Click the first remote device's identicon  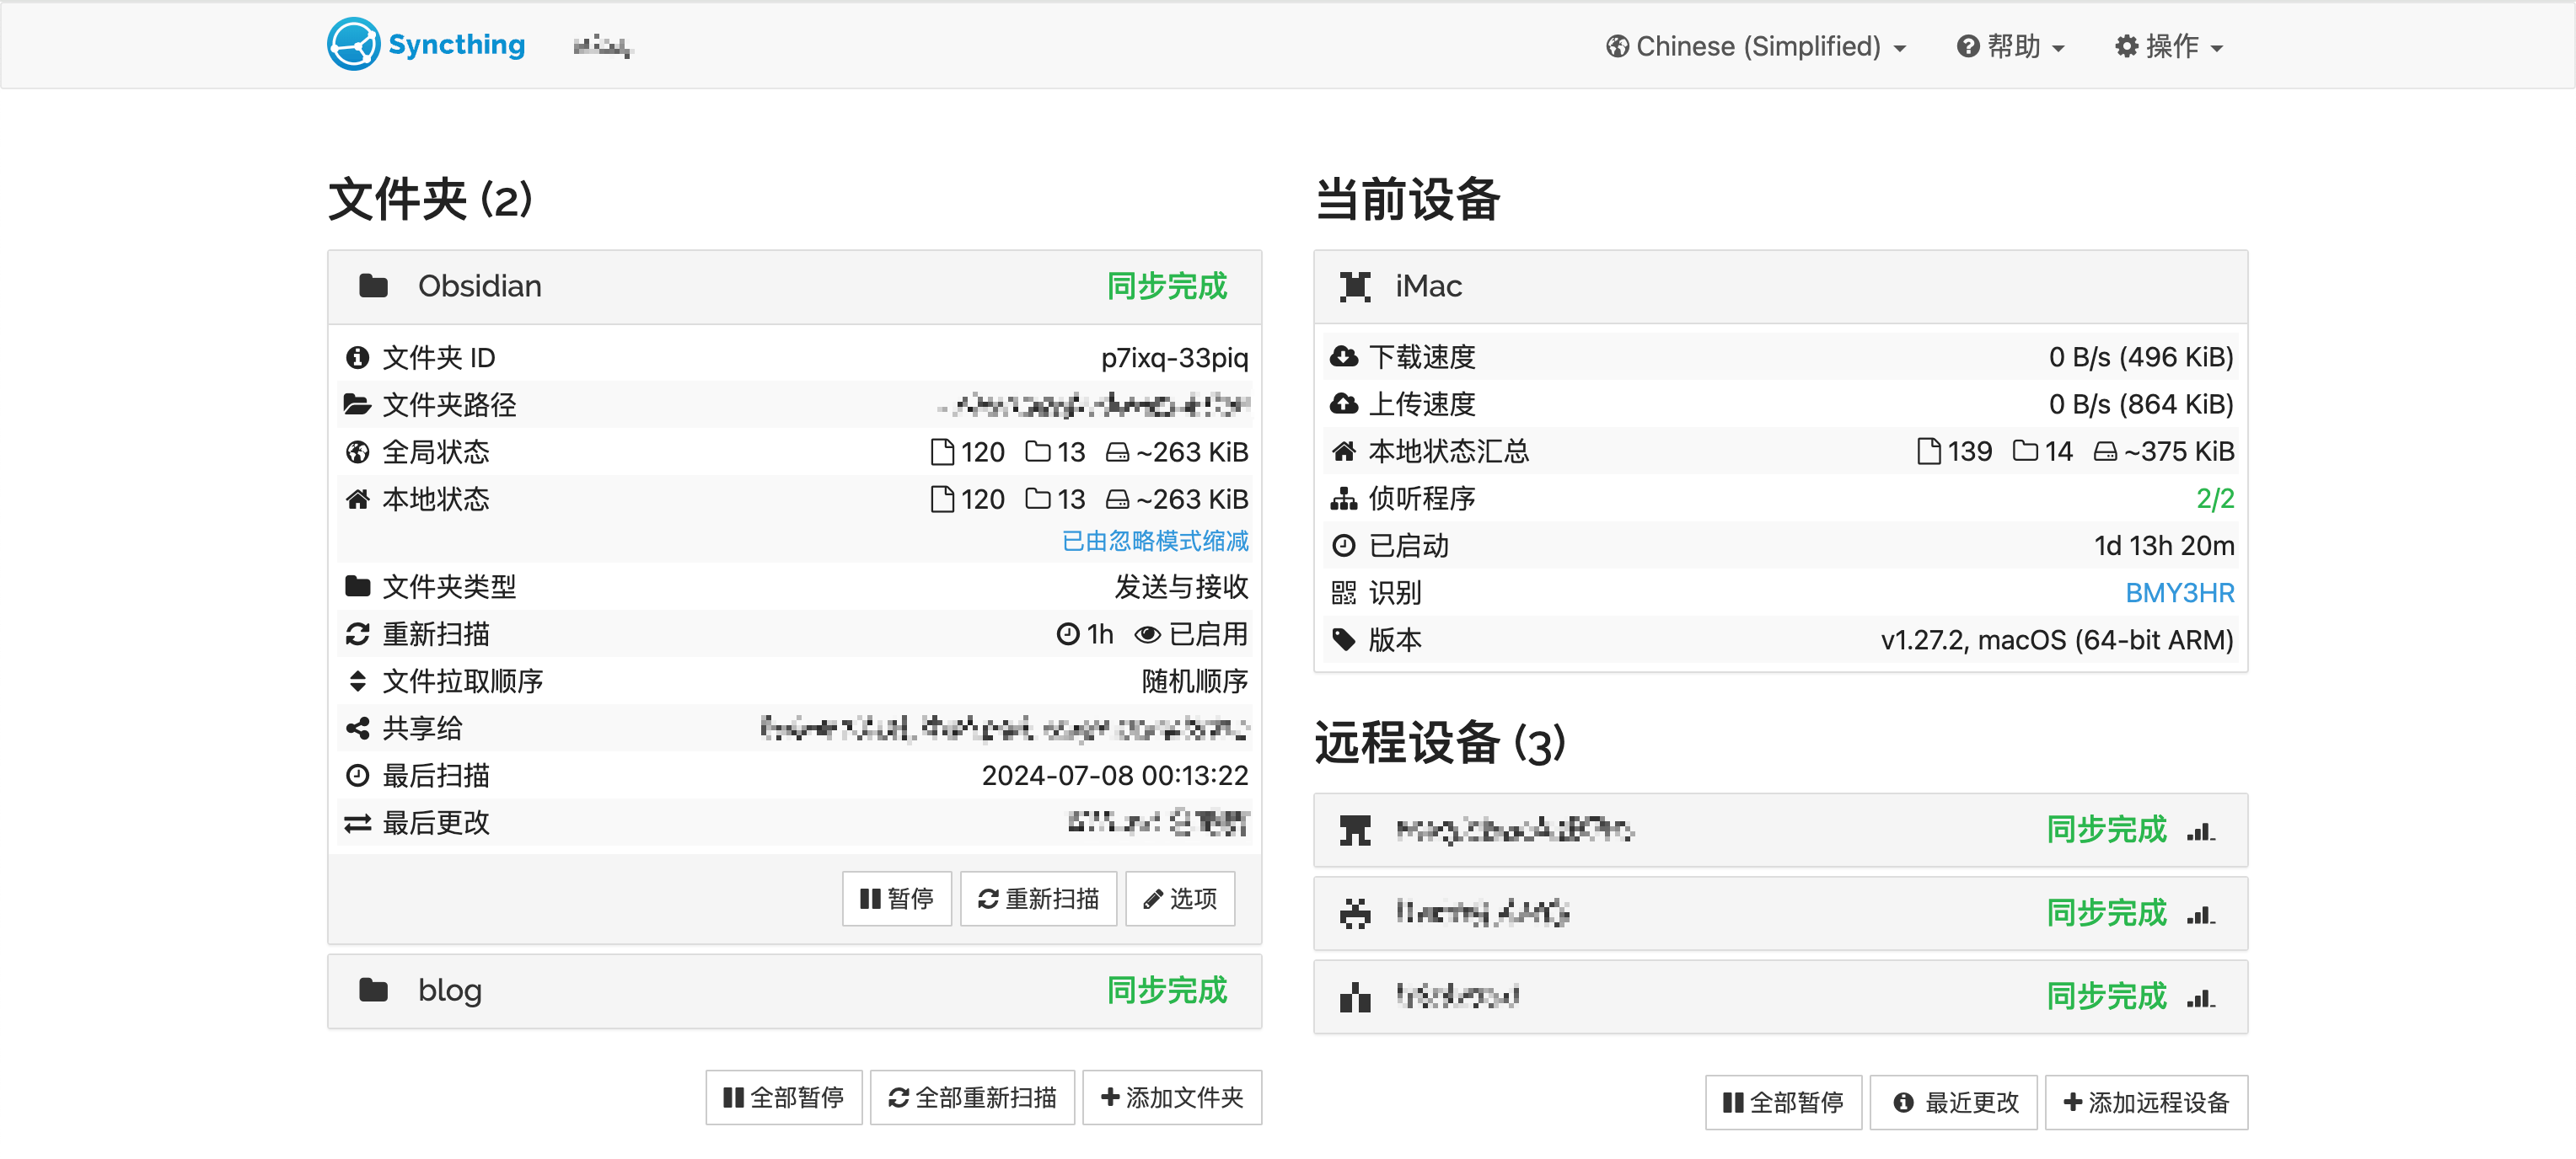(1355, 831)
